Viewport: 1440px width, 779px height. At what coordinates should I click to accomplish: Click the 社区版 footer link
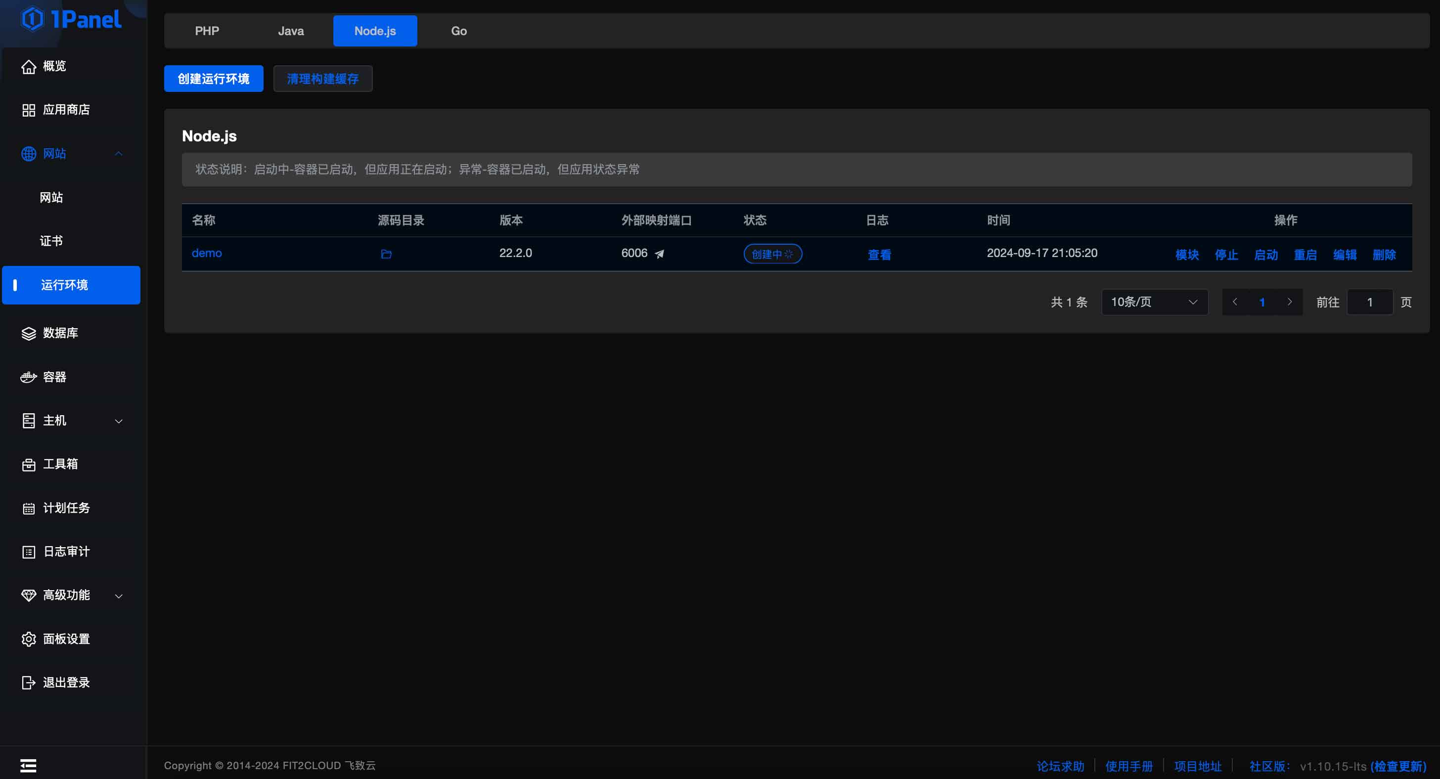[1269, 766]
